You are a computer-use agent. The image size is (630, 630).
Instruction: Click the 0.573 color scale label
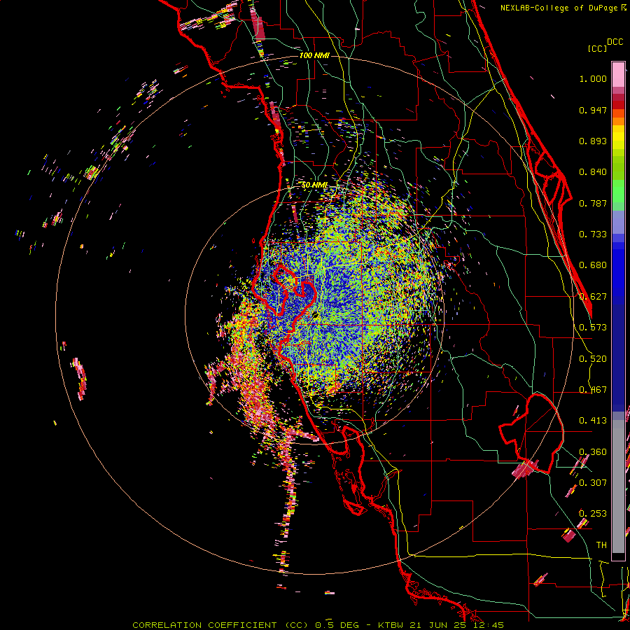point(593,328)
